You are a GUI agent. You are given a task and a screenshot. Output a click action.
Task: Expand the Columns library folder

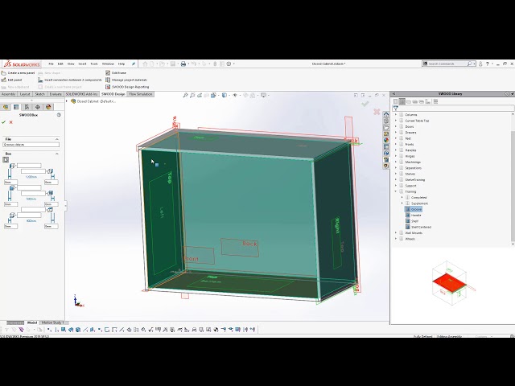[x=396, y=115]
